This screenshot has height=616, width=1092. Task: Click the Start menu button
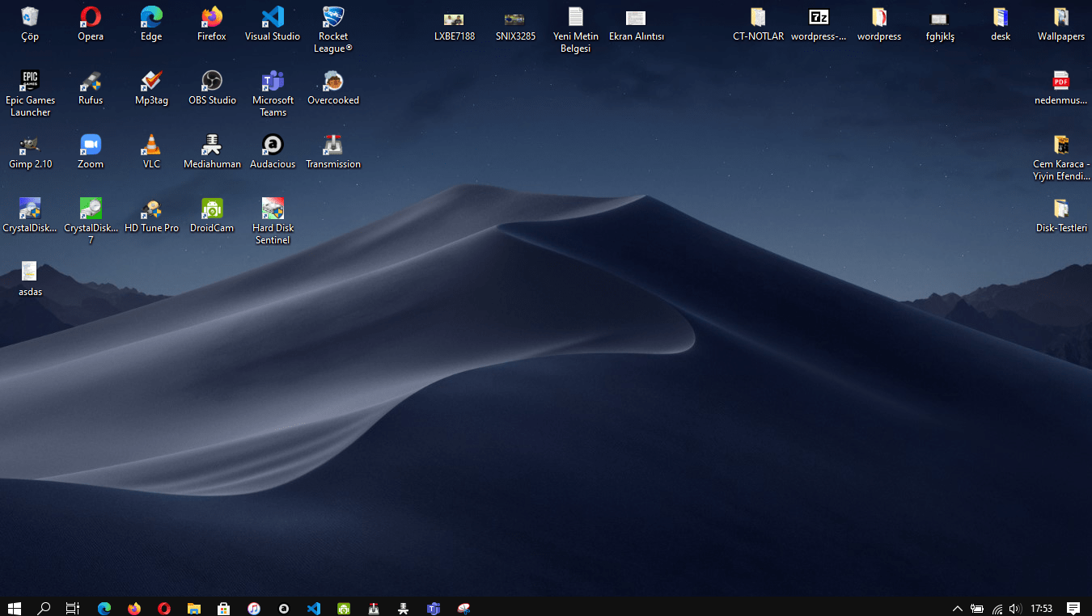[15, 608]
